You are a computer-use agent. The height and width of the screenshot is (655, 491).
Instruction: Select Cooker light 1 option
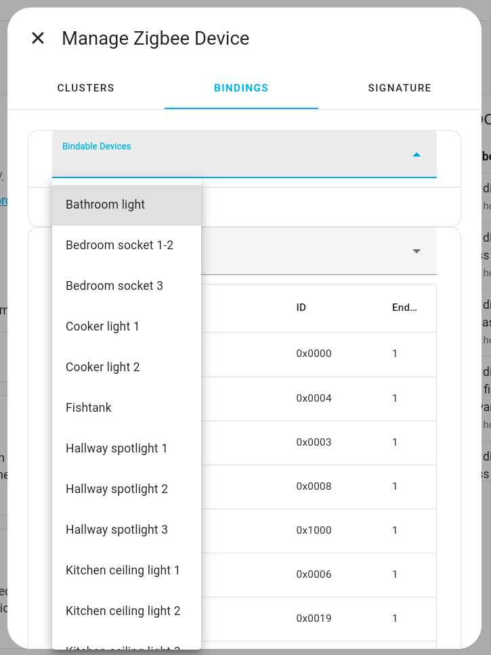102,326
